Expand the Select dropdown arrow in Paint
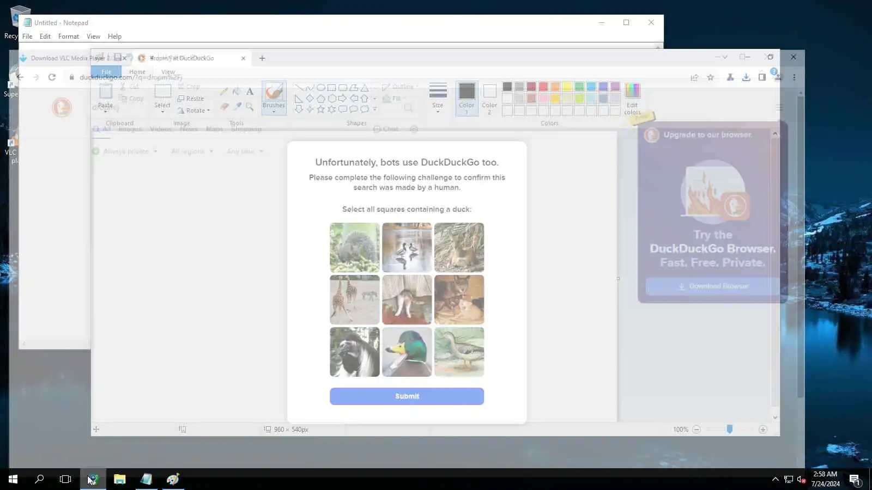The width and height of the screenshot is (872, 490). (x=162, y=112)
